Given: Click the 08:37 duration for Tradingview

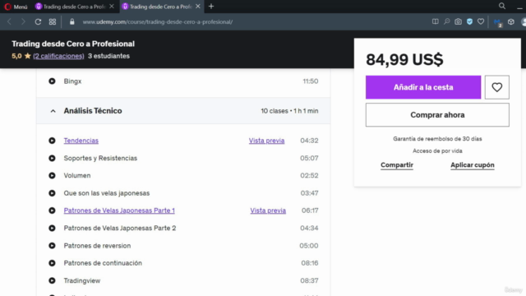Looking at the screenshot, I should (309, 280).
